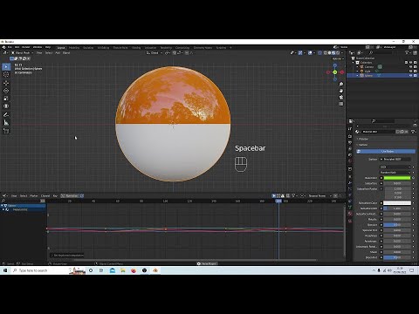Open the Render menu
The width and height of the screenshot is (419, 314).
point(26,47)
